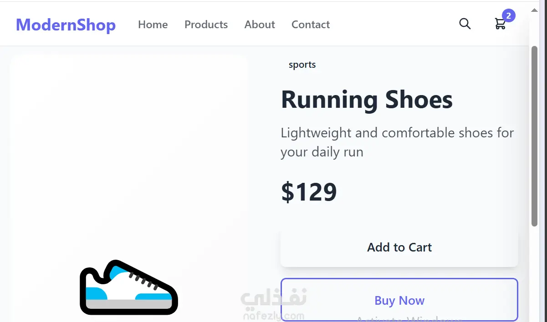Open the Home menu item
This screenshot has height=322, width=547.
(153, 25)
